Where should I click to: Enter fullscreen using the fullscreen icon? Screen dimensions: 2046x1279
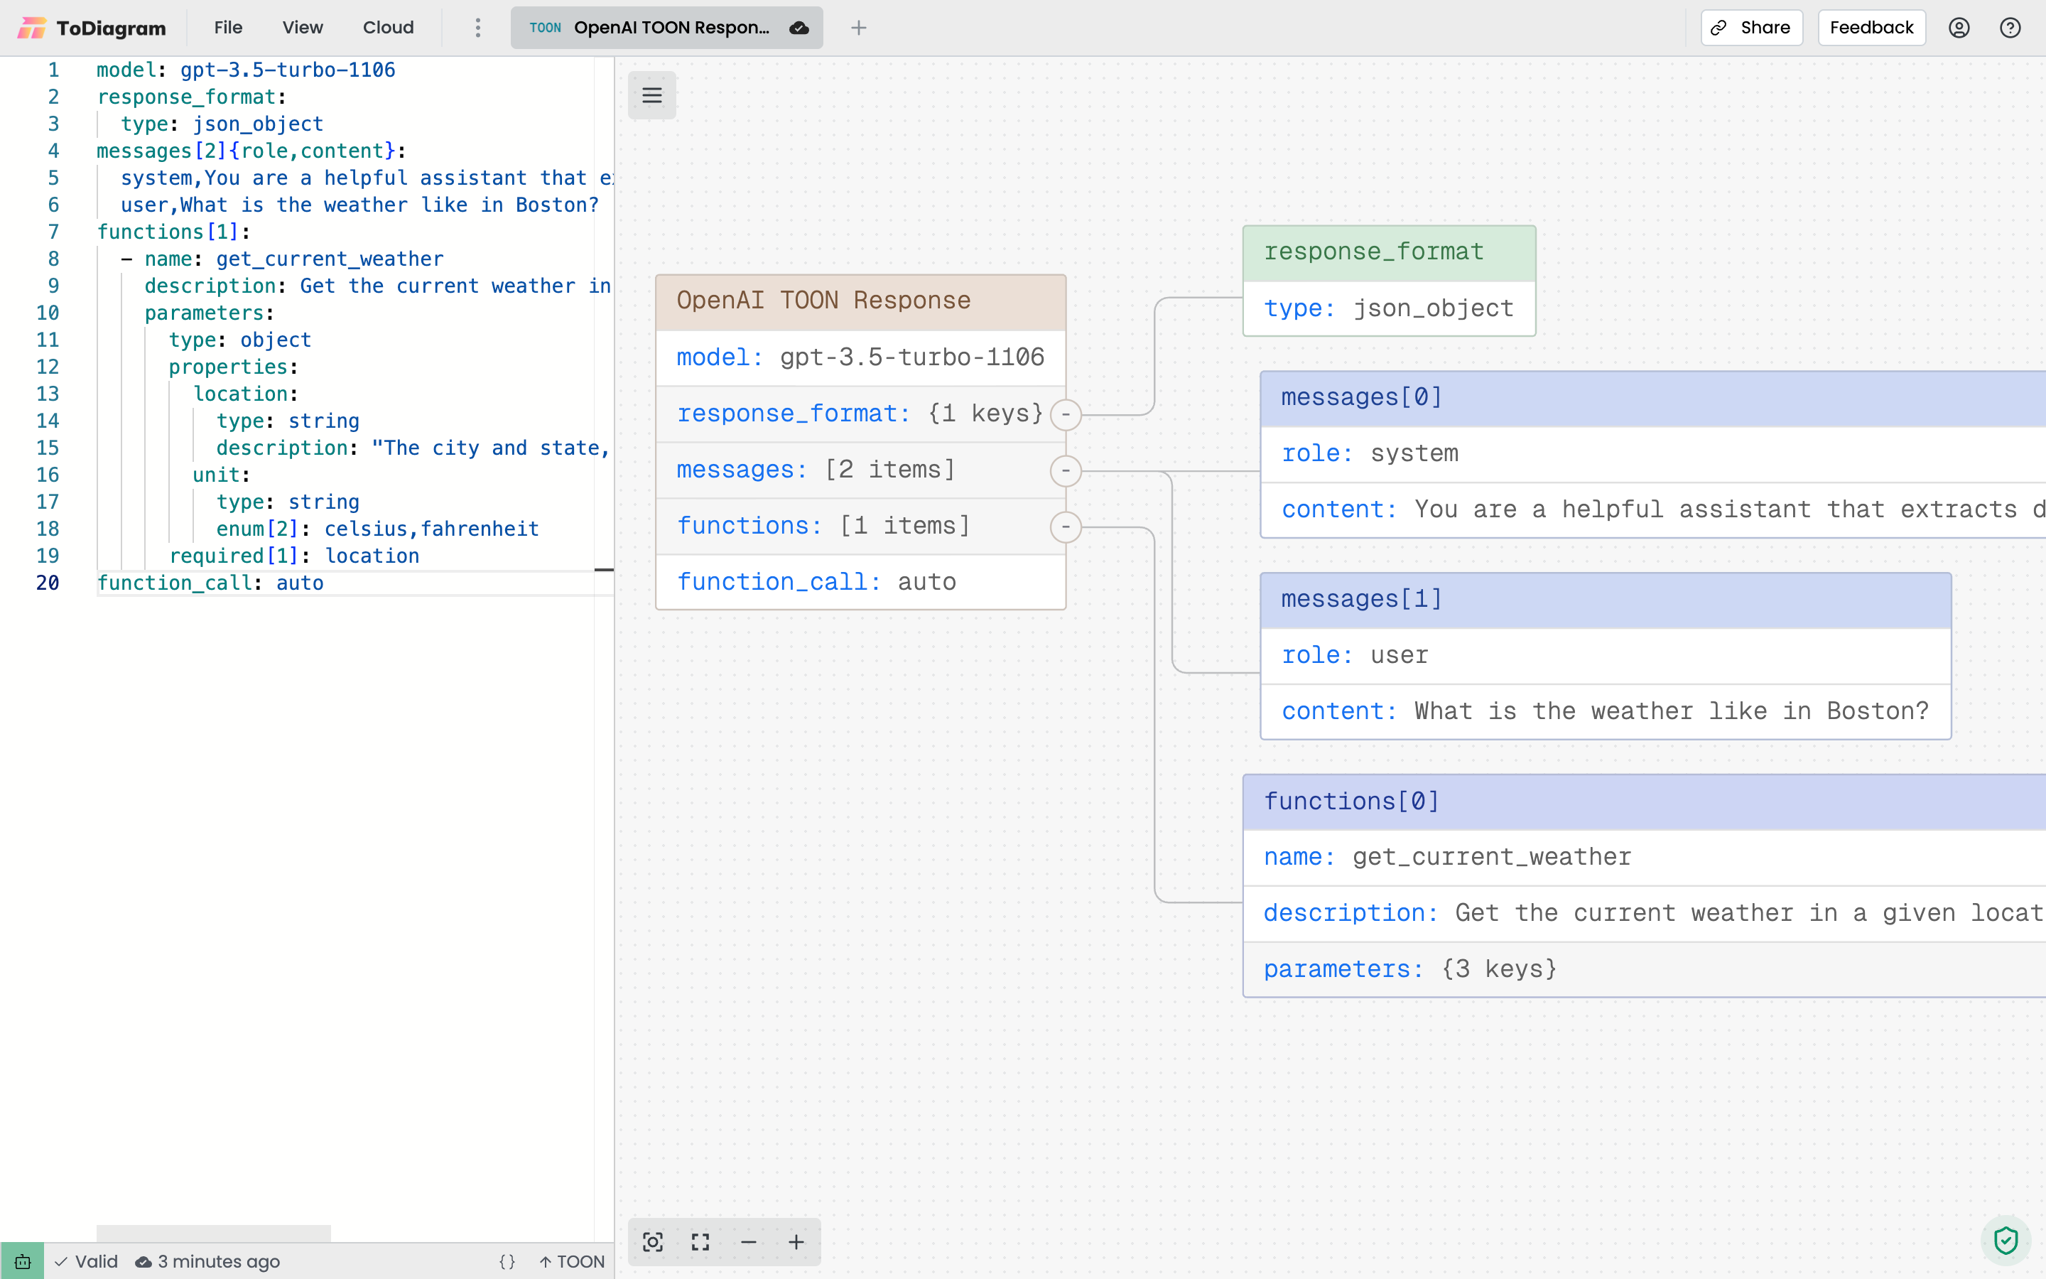[x=699, y=1241]
